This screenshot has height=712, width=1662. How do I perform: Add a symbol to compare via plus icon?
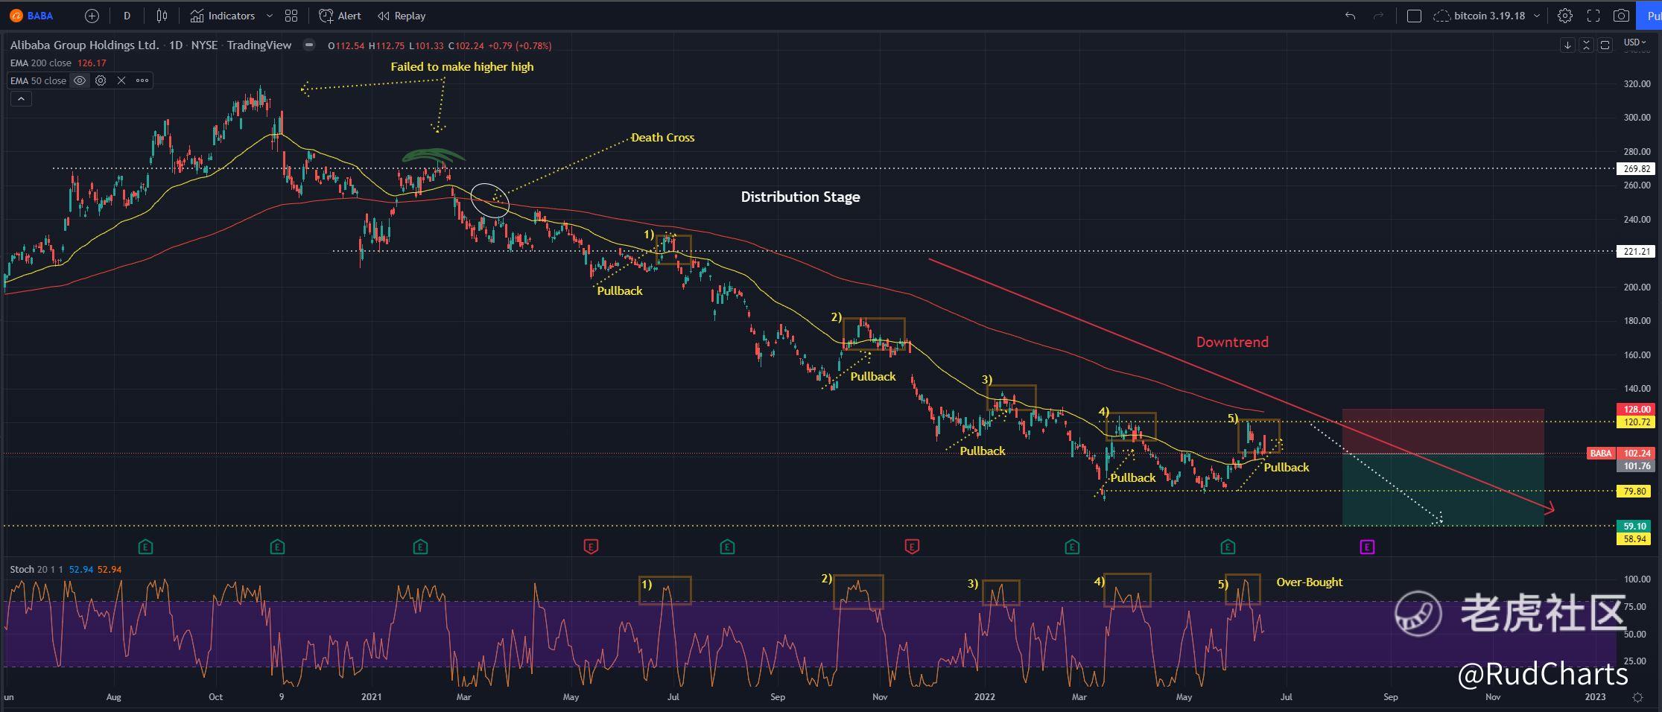click(x=92, y=16)
